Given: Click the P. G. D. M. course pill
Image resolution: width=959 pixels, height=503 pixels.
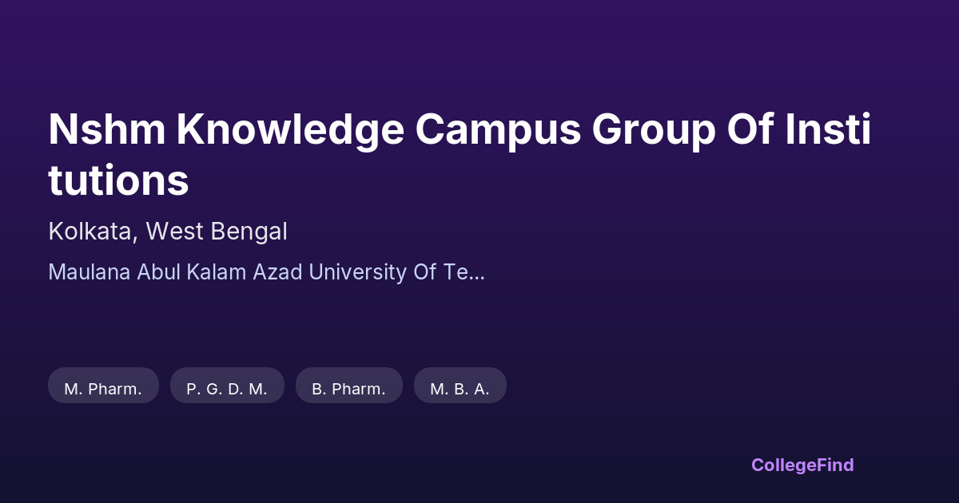Looking at the screenshot, I should [x=227, y=389].
